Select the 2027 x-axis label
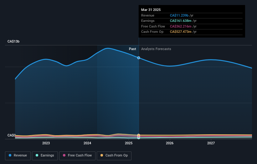This screenshot has height=164, width=257. tap(211, 143)
